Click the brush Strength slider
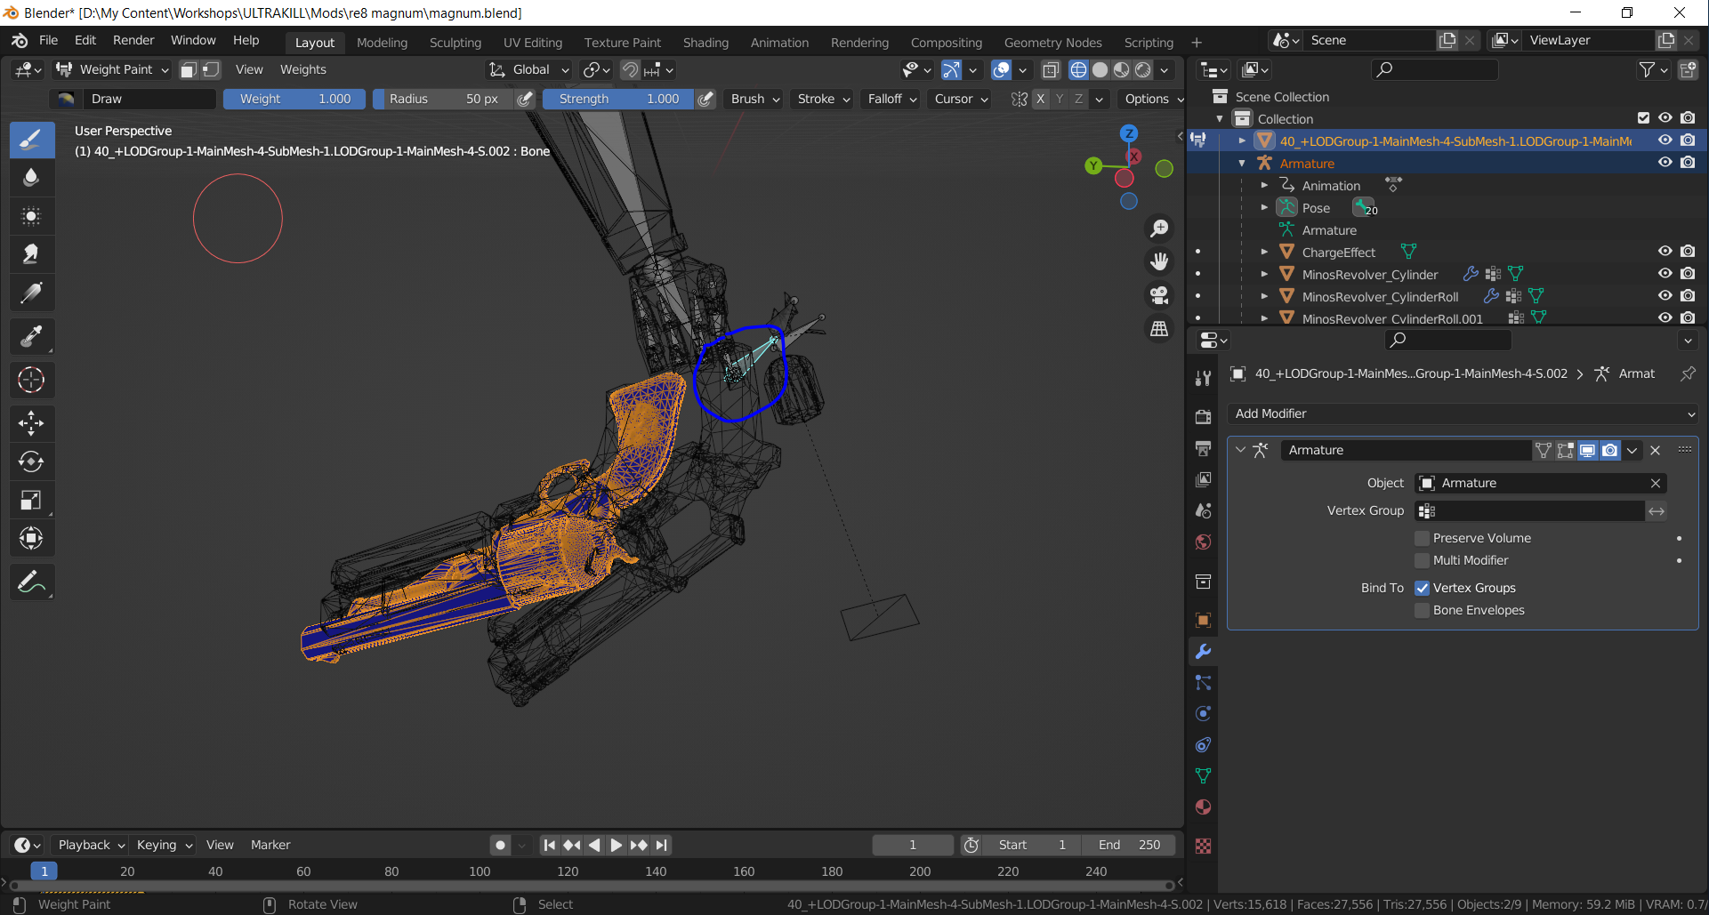Viewport: 1709px width, 915px height. 618,99
